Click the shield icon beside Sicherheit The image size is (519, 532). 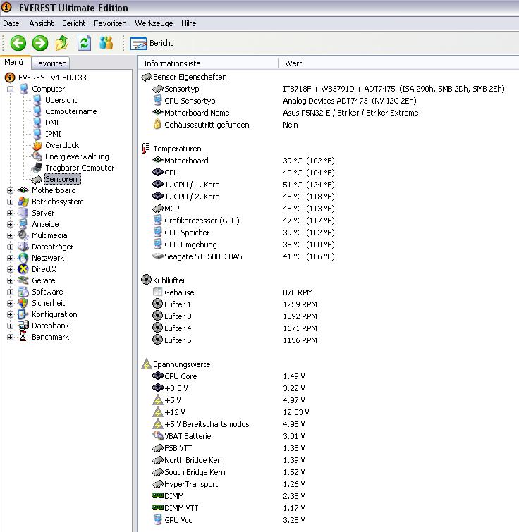(x=23, y=303)
